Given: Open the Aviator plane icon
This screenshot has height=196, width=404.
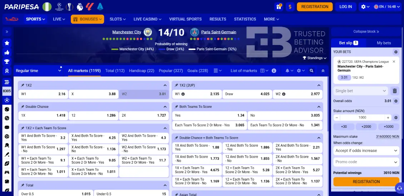Looking at the screenshot, I should click(x=12, y=19).
